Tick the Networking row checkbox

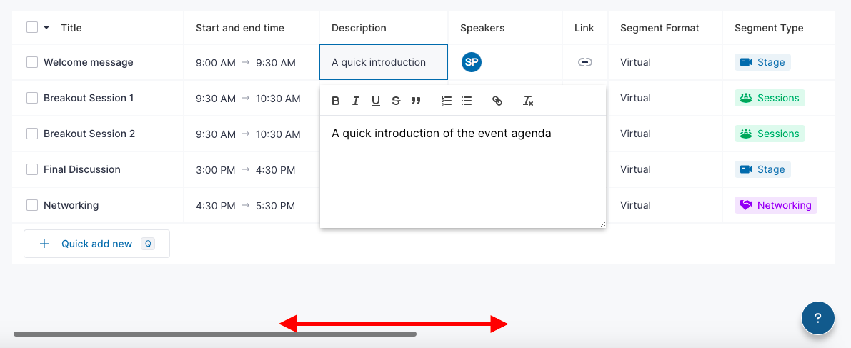click(x=32, y=205)
